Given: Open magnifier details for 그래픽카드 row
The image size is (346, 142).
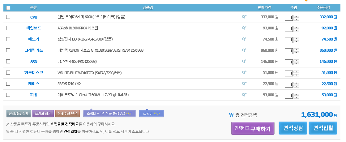Looking at the screenshot, I should pos(244,50).
